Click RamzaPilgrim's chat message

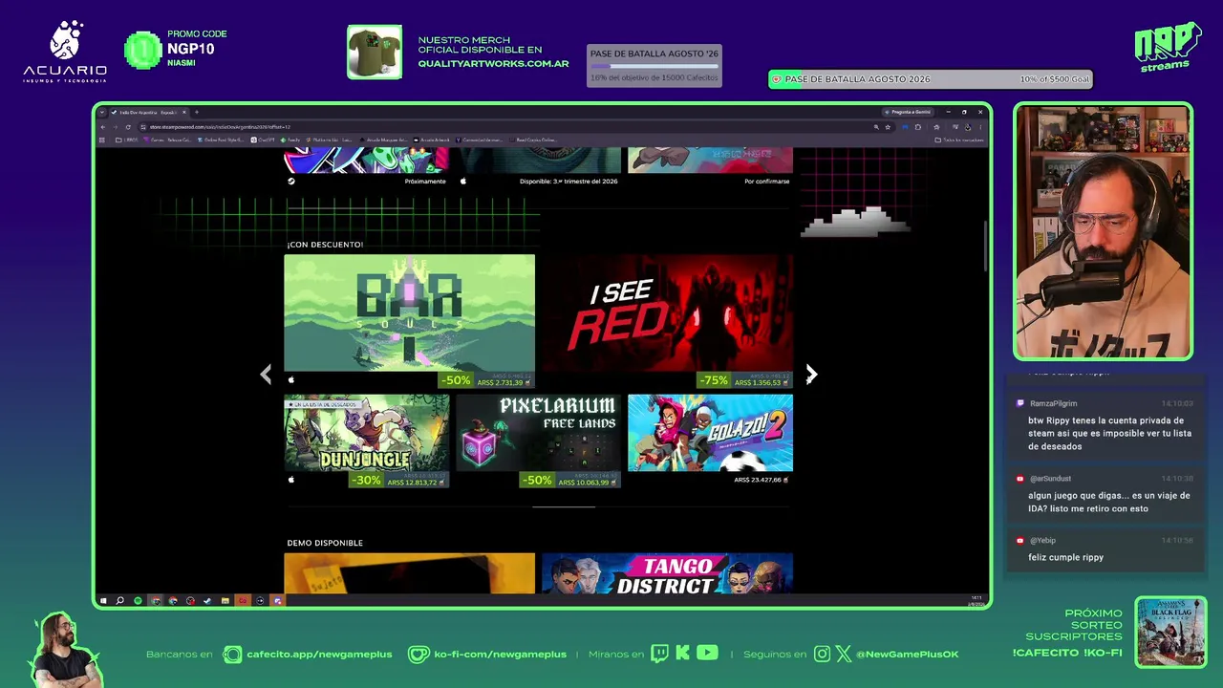[1106, 425]
